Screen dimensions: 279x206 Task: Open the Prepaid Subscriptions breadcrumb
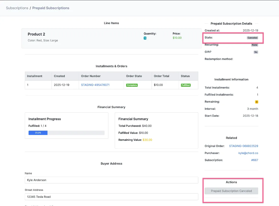tap(51, 8)
